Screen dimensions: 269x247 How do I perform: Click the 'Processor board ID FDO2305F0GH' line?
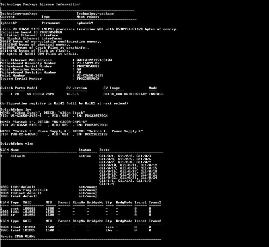pos(31,32)
